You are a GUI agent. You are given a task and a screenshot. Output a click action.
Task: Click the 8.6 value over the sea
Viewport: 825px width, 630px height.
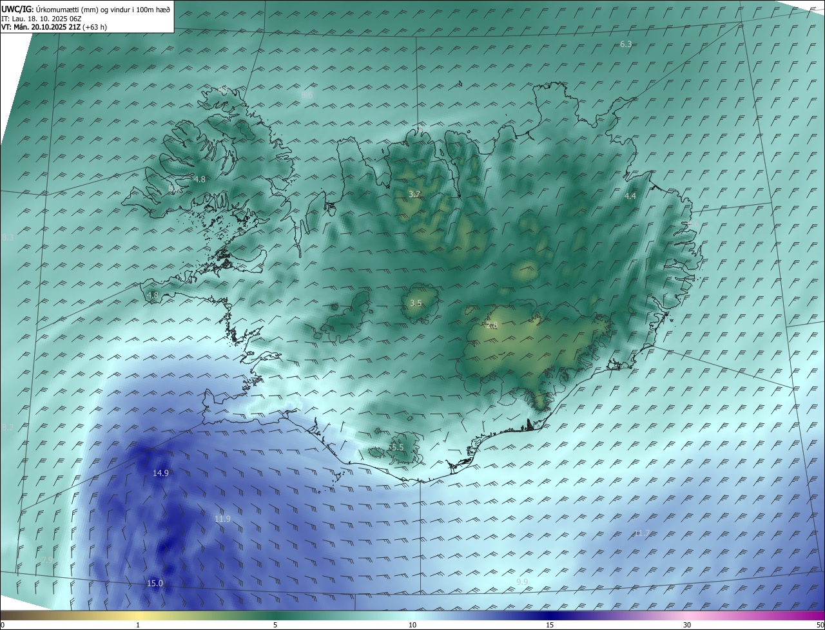(307, 95)
